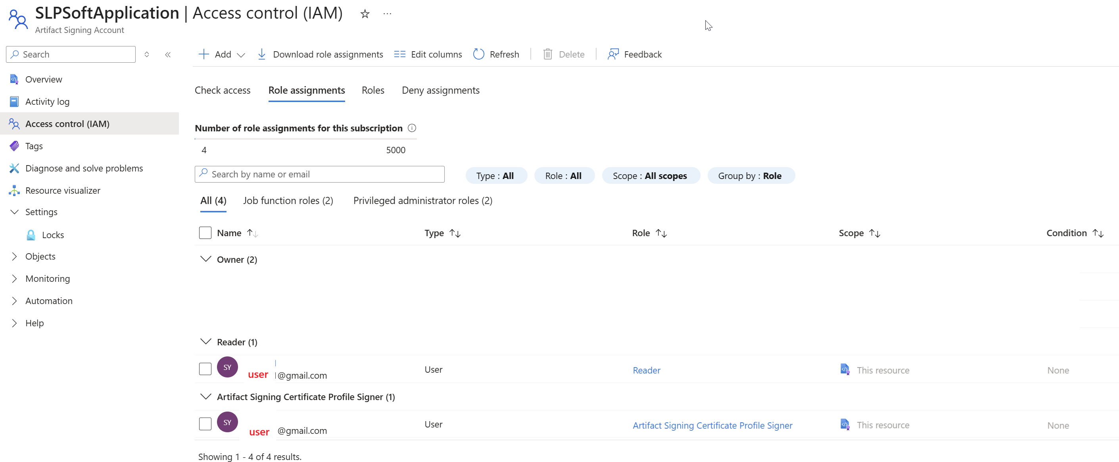This screenshot has width=1119, height=462.
Task: Click the resource scope icon in Reader row
Action: pyautogui.click(x=845, y=370)
